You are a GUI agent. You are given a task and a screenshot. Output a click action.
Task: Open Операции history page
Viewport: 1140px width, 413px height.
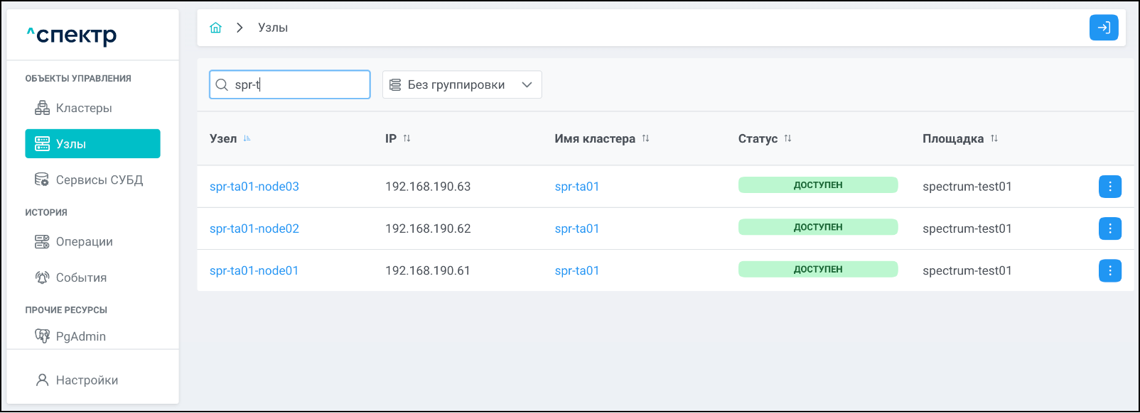(84, 242)
